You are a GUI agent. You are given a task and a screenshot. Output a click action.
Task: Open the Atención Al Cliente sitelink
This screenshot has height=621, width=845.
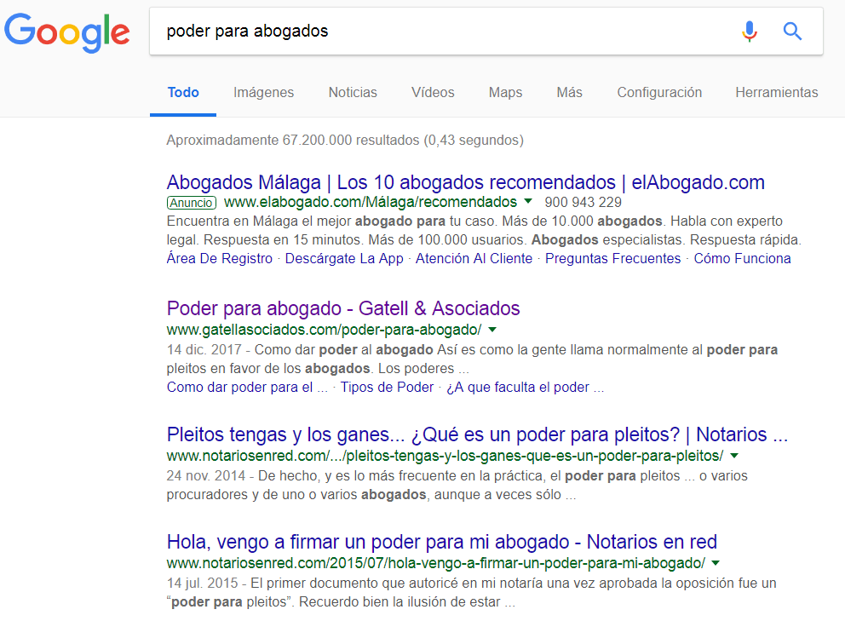pyautogui.click(x=474, y=259)
